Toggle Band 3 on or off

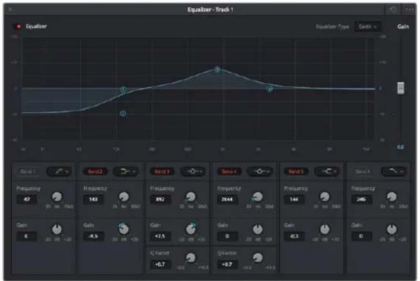162,172
